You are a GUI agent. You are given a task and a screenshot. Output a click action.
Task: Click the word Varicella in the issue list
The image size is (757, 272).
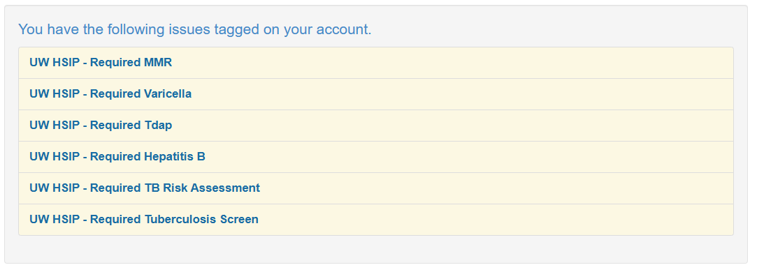(168, 94)
